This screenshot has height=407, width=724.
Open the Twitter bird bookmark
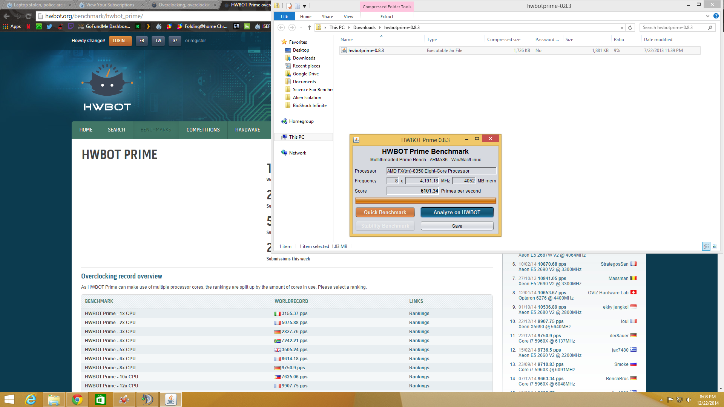pyautogui.click(x=49, y=26)
